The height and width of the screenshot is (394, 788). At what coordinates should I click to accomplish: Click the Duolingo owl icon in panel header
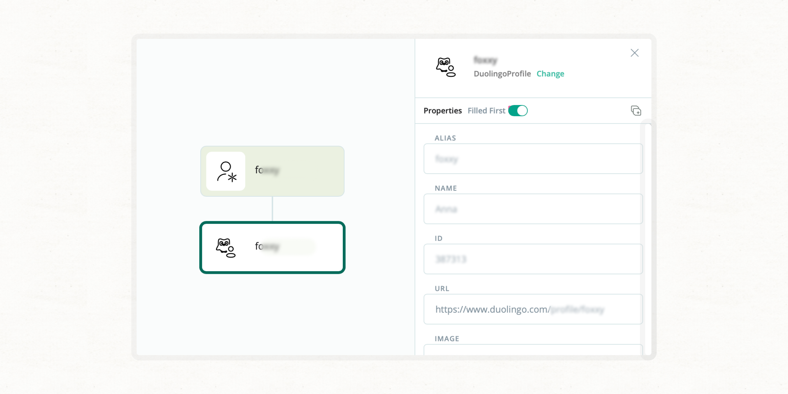coord(446,67)
